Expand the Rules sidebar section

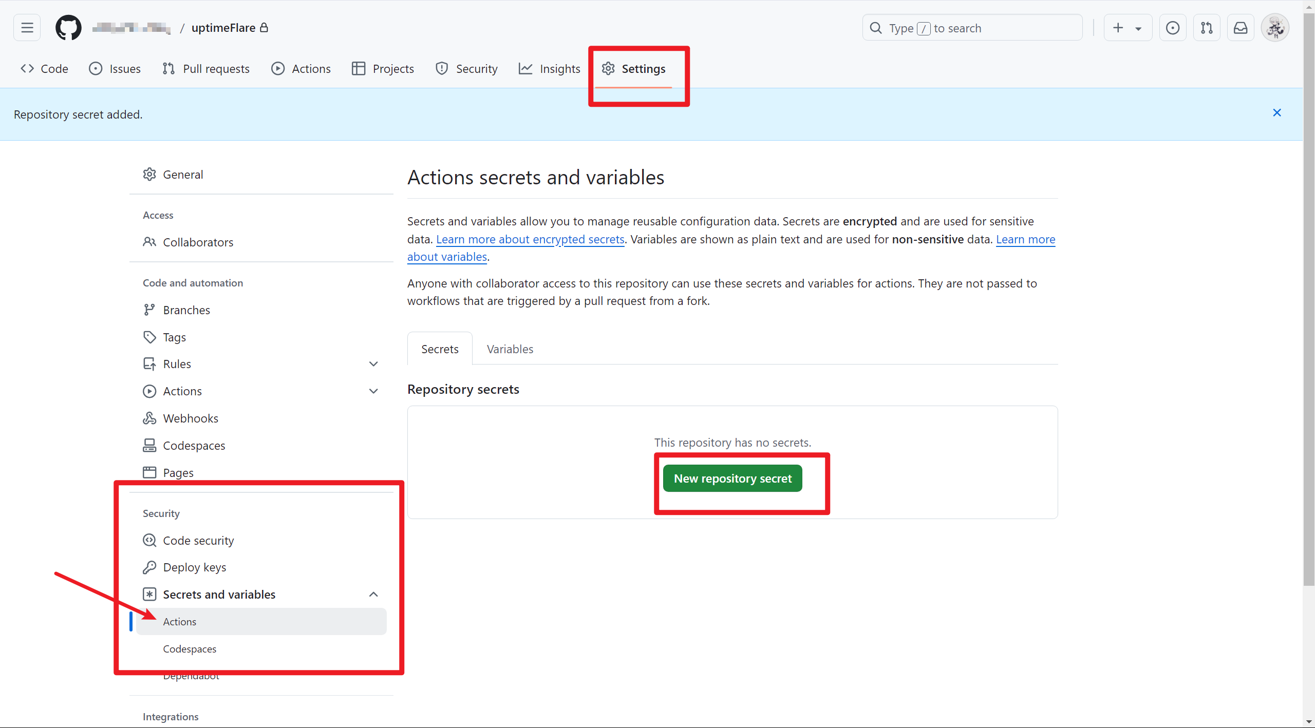pos(373,364)
